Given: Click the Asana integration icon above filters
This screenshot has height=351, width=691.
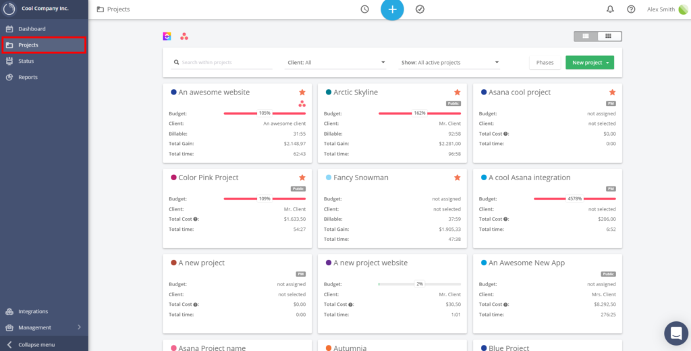Looking at the screenshot, I should coord(184,36).
